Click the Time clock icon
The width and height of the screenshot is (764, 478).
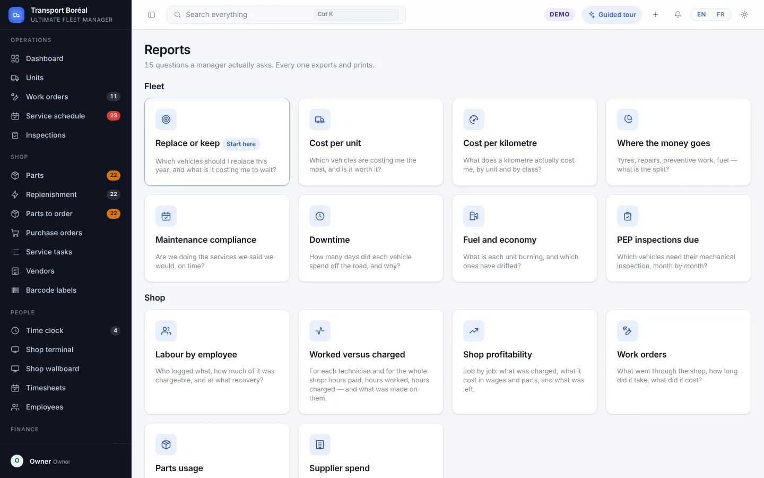(x=15, y=330)
